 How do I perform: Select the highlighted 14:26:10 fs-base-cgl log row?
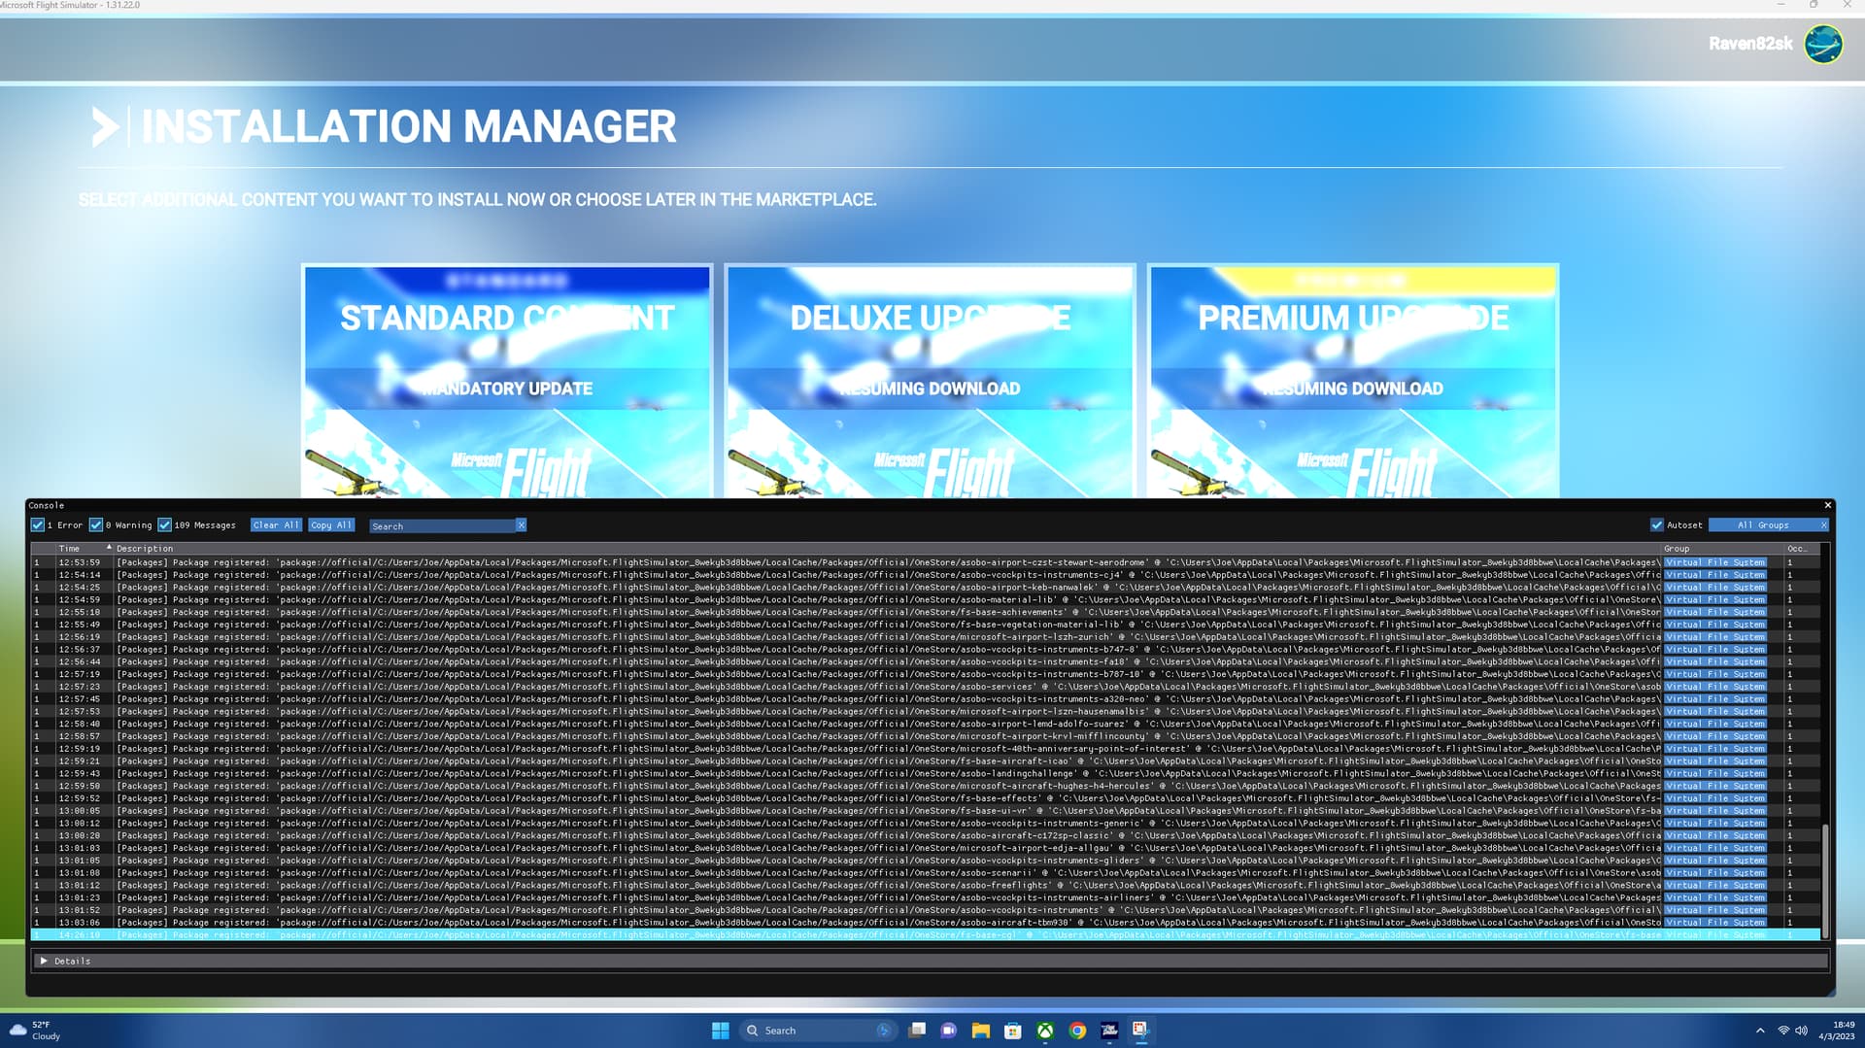(x=926, y=935)
